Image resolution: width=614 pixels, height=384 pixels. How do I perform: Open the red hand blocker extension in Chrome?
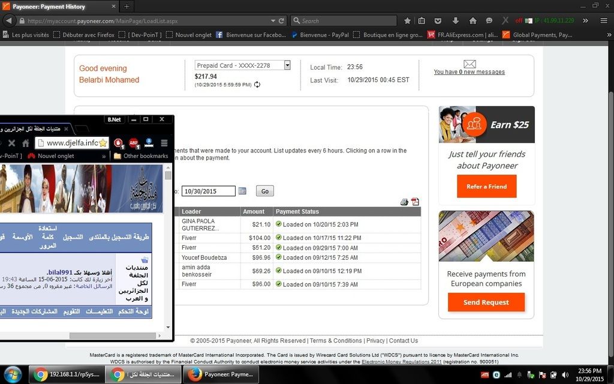click(x=118, y=143)
